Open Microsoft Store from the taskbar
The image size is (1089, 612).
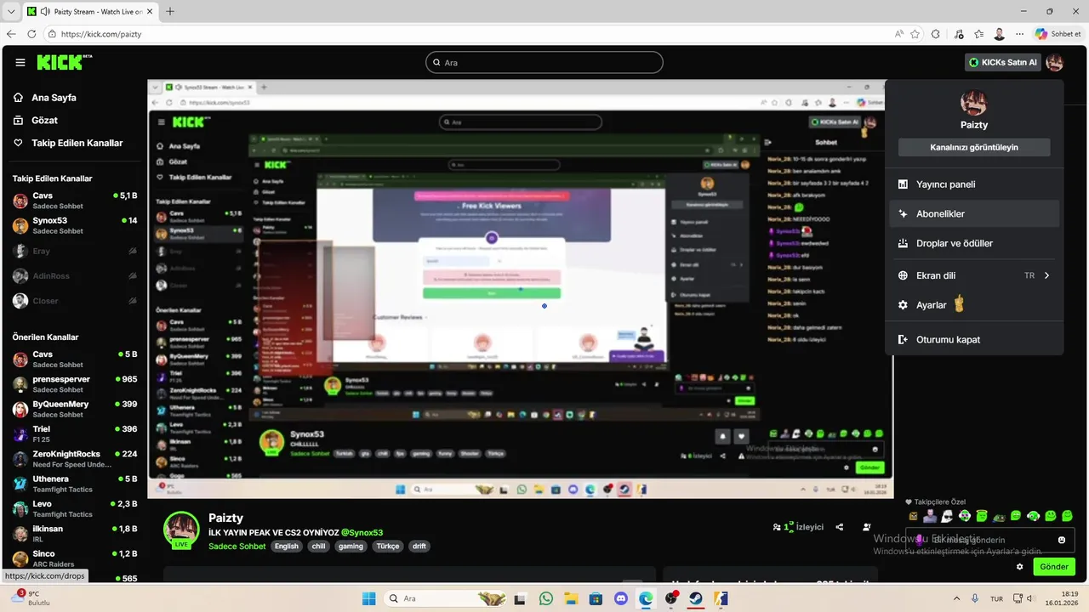click(x=596, y=598)
